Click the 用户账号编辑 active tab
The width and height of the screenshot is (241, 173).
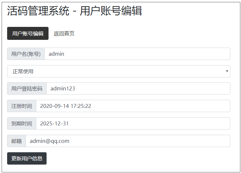(x=28, y=33)
